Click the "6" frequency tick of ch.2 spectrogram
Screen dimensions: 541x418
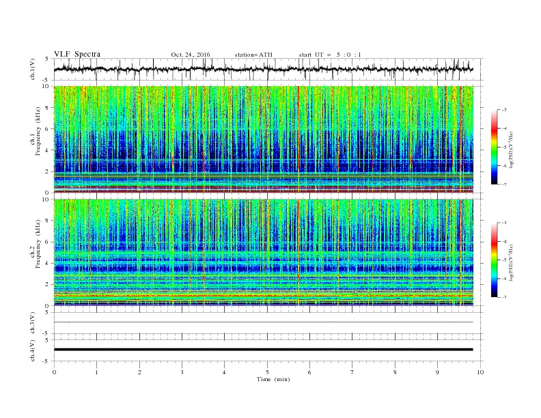point(48,242)
